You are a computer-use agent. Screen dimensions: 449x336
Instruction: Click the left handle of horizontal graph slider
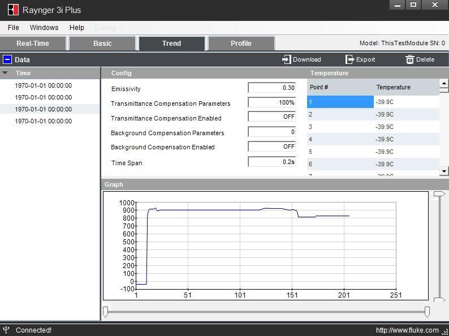click(x=105, y=312)
